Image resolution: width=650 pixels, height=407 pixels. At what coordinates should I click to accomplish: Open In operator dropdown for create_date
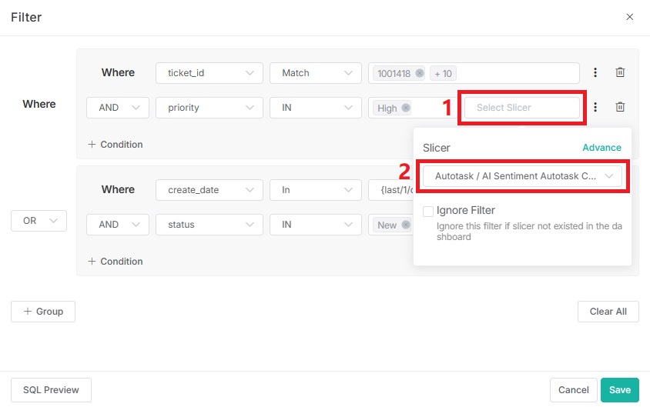tap(316, 190)
